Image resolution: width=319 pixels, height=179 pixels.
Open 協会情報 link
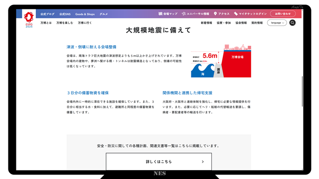[241, 23]
